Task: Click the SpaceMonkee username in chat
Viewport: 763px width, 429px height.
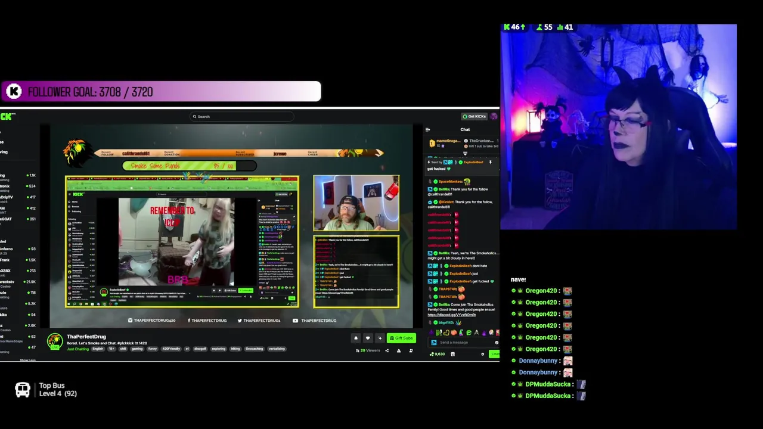Action: [x=451, y=182]
